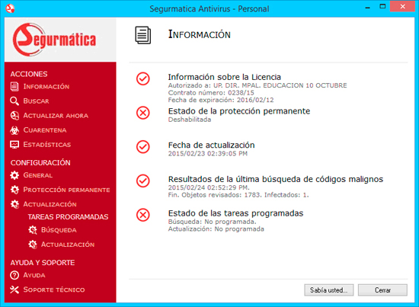This screenshot has height=307, width=419.
Task: Click the Cerrar button
Action: point(382,290)
